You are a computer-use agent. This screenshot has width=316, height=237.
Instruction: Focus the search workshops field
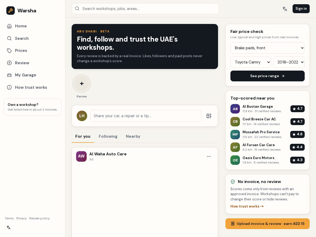tap(145, 9)
